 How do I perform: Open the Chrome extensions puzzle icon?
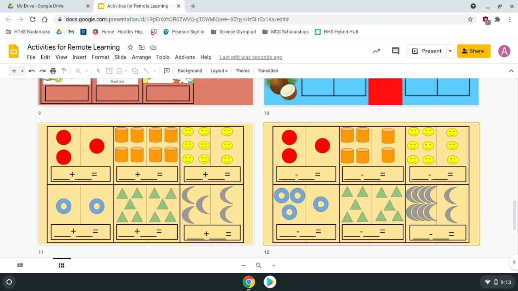pos(498,19)
